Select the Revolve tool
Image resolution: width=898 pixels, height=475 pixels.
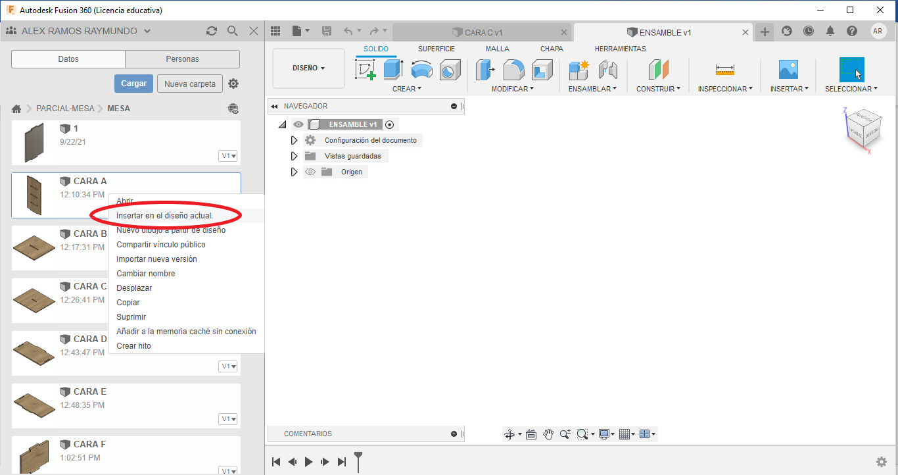click(421, 70)
